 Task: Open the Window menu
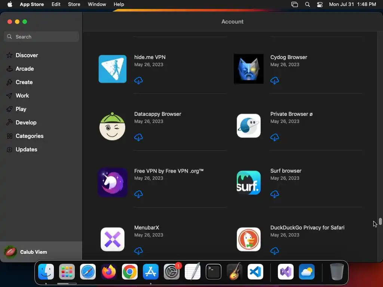tap(97, 4)
